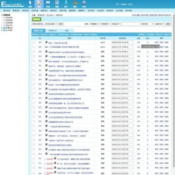This screenshot has height=175, width=175.
Task: Click the third child page icon in sidebar tree
Action: (x=4, y=23)
